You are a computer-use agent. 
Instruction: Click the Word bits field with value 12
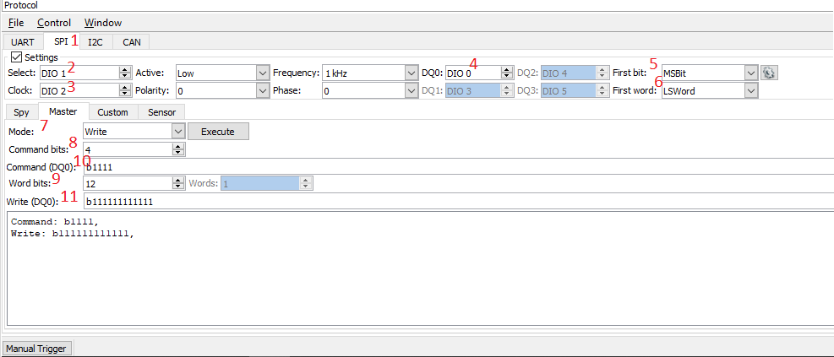tap(128, 183)
